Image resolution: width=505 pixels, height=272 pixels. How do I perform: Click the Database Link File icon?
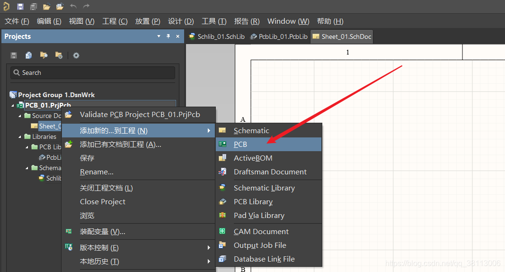(x=222, y=259)
